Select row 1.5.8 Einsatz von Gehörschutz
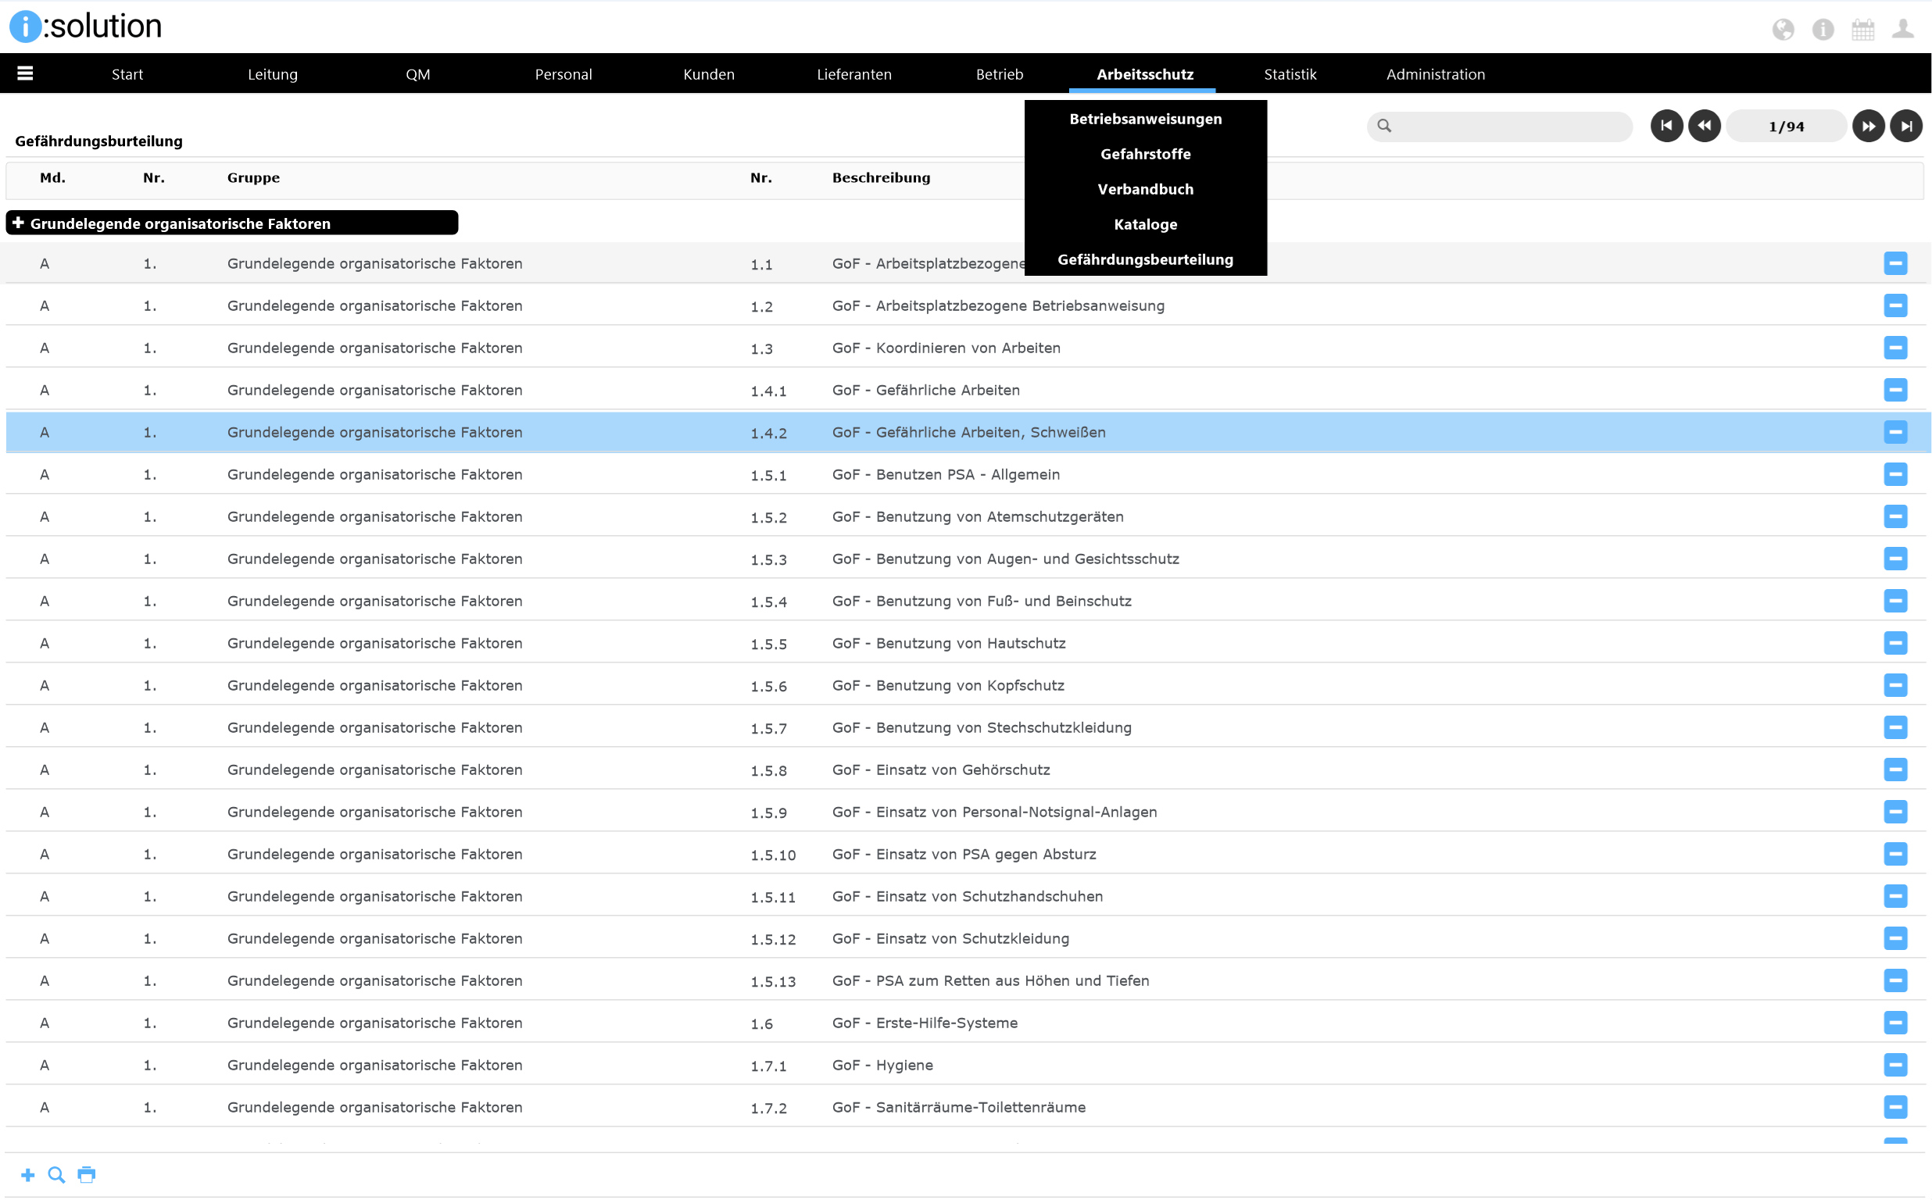 click(x=941, y=770)
